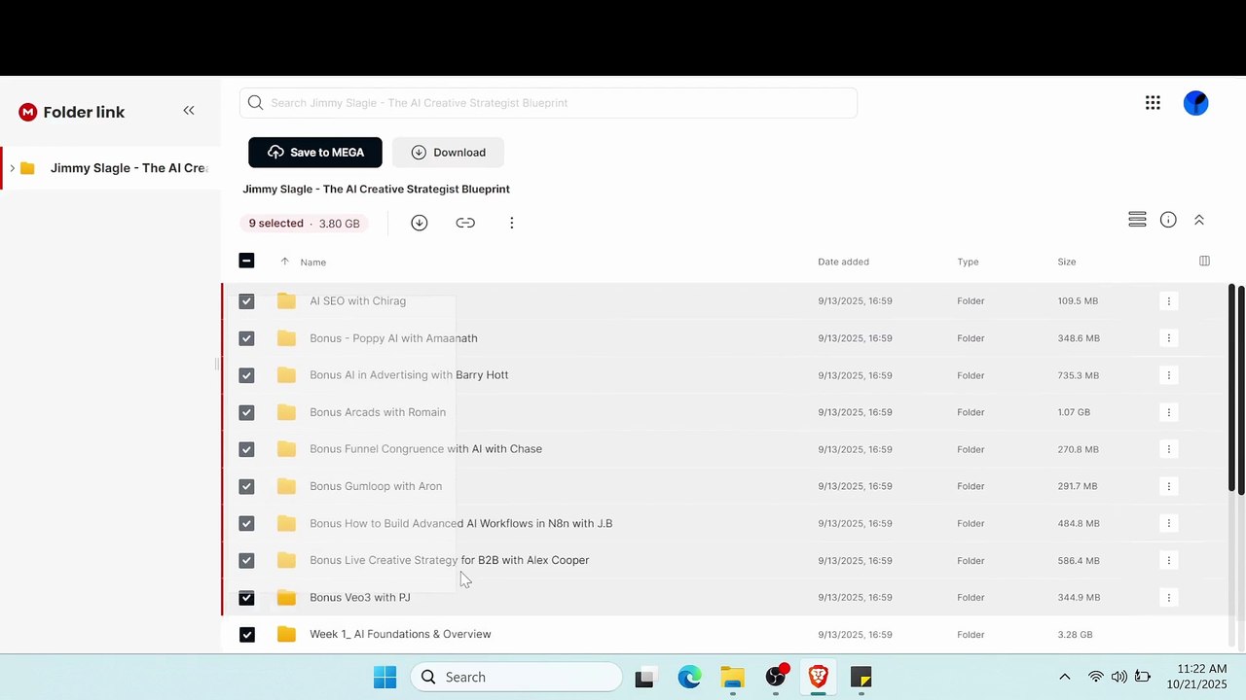Uncheck Bonus Veo3 with PJ checkbox
Viewport: 1246px width, 700px height.
pyautogui.click(x=246, y=597)
